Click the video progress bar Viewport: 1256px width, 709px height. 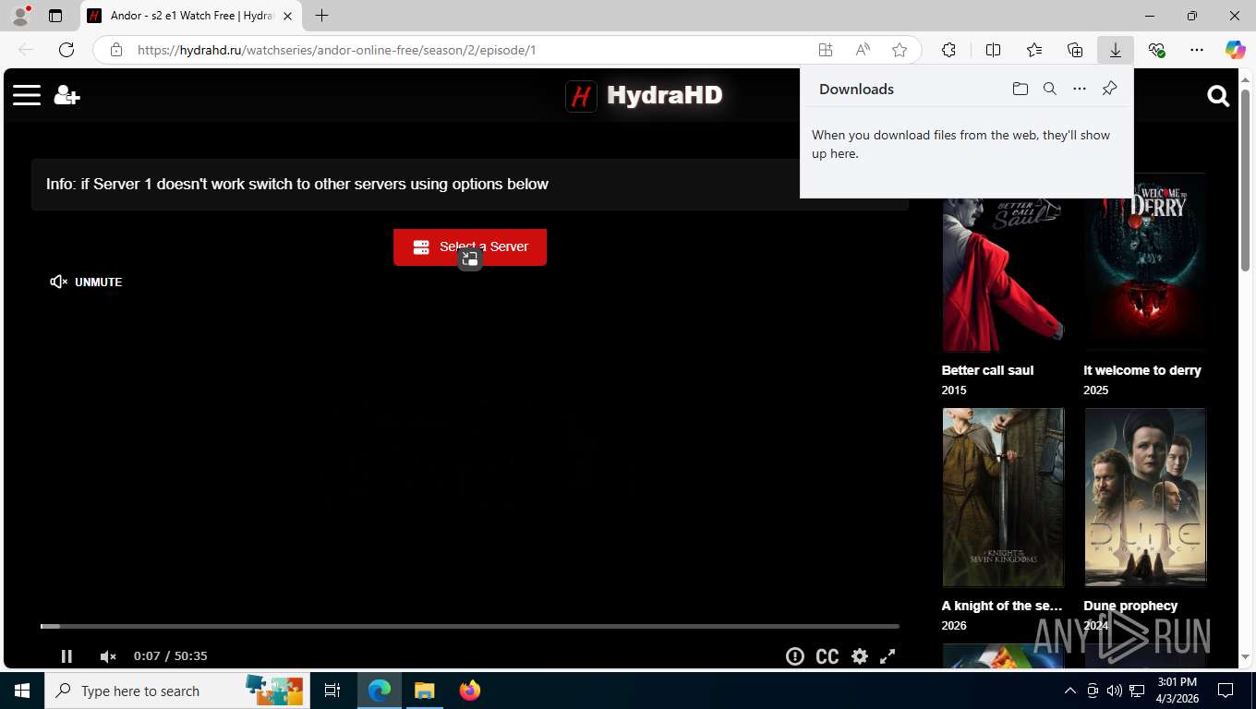[469, 626]
